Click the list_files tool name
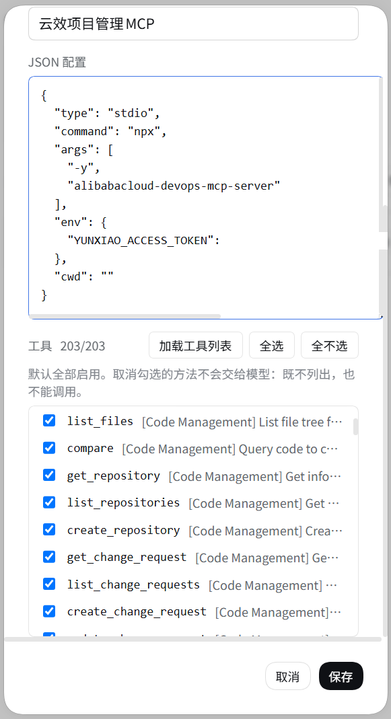Screen dimensions: 391x719 coord(100,422)
